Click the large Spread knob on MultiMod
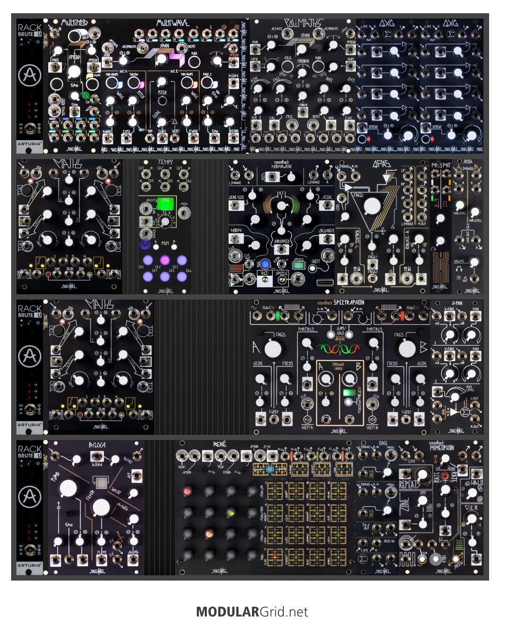505x623 pixels. [74, 72]
